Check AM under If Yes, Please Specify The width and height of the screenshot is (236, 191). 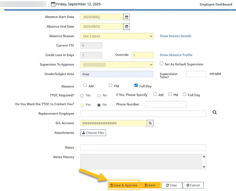pos(155,94)
